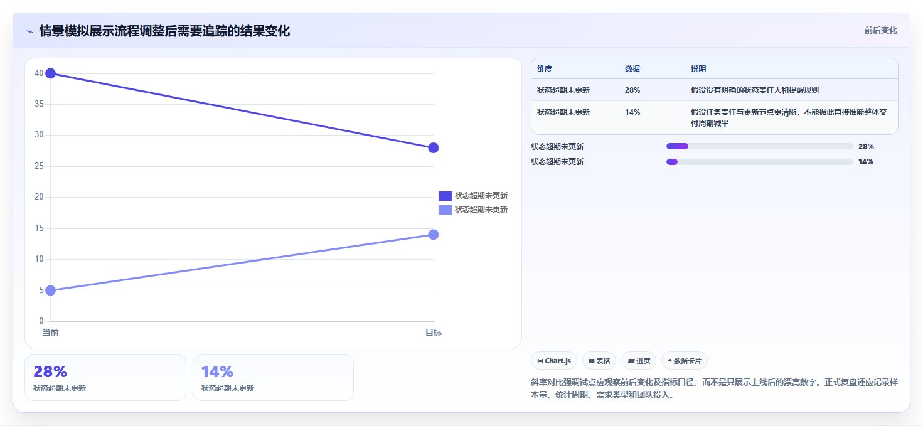Viewport: 923px width, 426px height.
Task: Click the 说明 column header
Action: pos(698,69)
